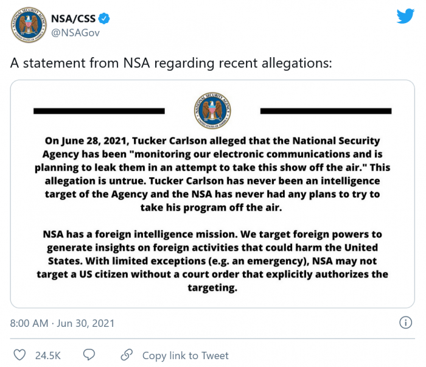
Task: Click the "Copy link to Tweet" text
Action: [x=185, y=355]
